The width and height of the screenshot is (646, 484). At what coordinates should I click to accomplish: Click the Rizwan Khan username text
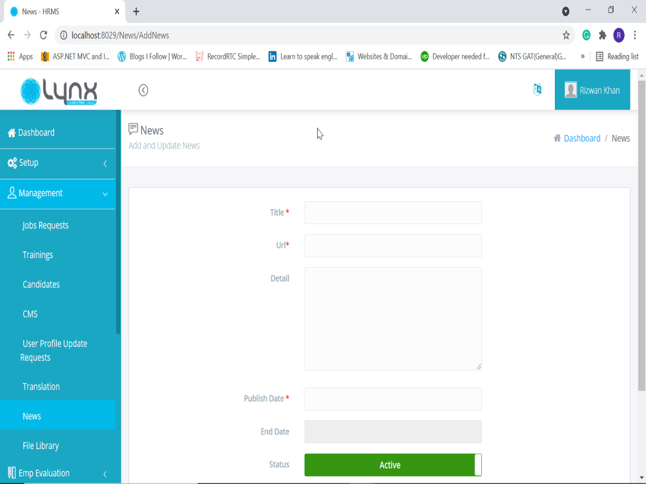click(599, 90)
